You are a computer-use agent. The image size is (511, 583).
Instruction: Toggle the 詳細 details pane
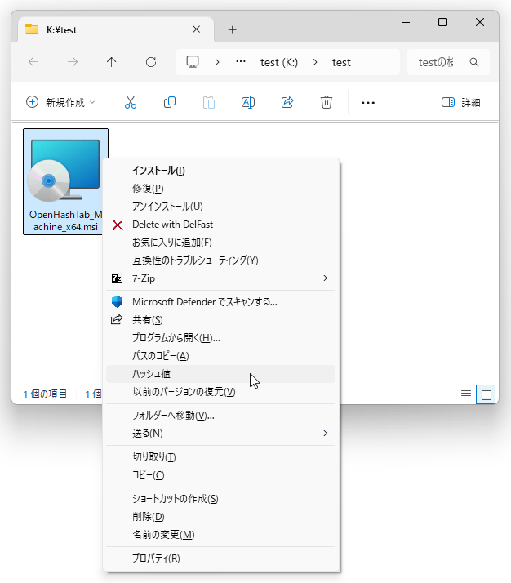461,102
